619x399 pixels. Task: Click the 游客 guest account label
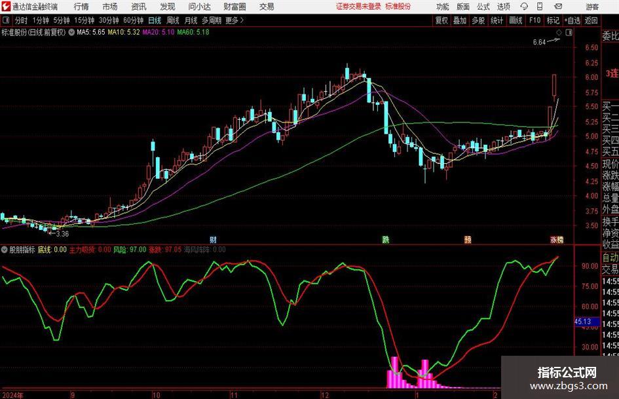pos(592,7)
